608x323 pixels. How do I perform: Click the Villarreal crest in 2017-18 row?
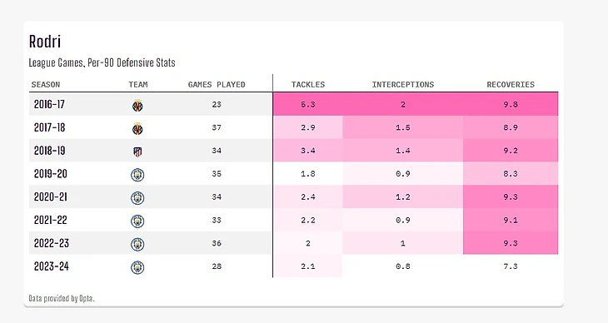click(137, 128)
